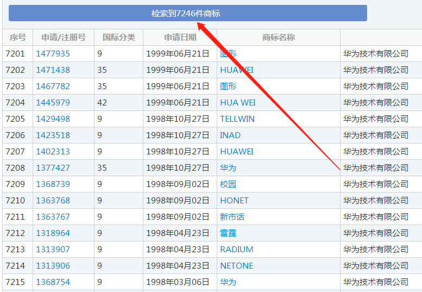Click the 申请/注册号 column header
The image size is (422, 292).
pos(64,37)
